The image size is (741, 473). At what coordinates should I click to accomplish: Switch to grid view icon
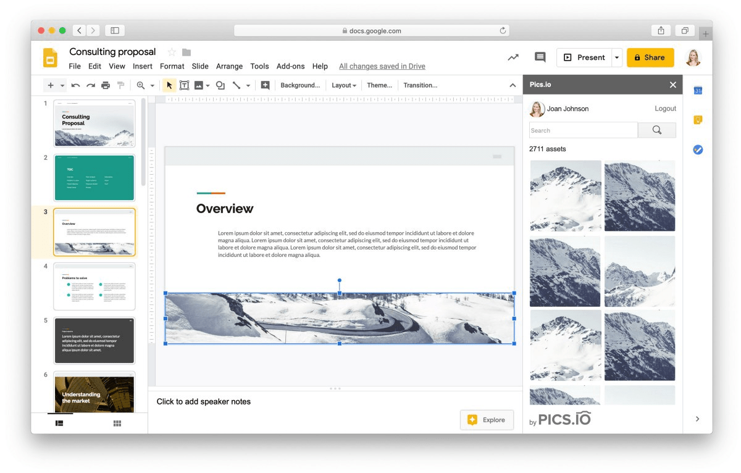click(117, 423)
